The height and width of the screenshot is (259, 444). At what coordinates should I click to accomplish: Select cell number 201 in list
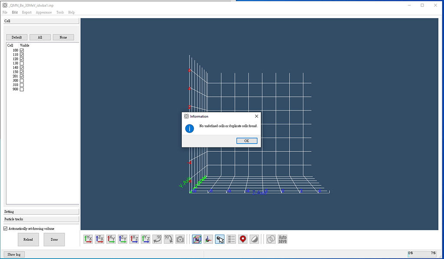(x=15, y=76)
